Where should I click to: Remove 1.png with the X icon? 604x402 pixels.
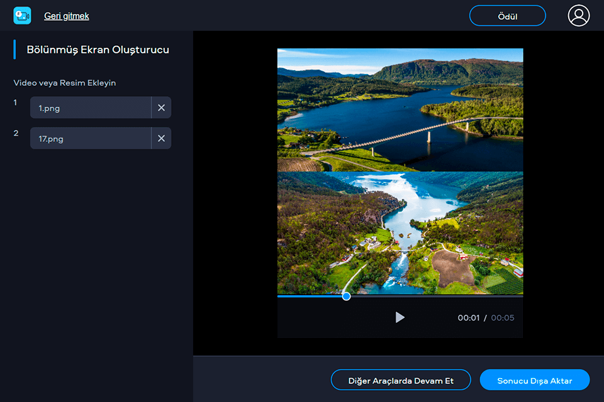point(161,108)
